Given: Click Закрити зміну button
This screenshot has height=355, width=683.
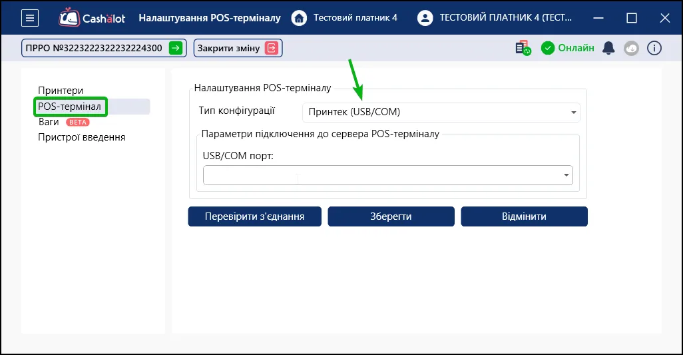Looking at the screenshot, I should tap(238, 48).
